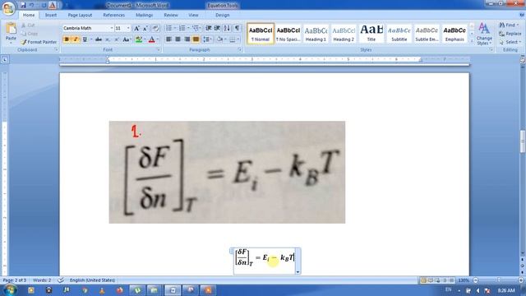Align text to the right
526x296 pixels.
[x=187, y=39]
